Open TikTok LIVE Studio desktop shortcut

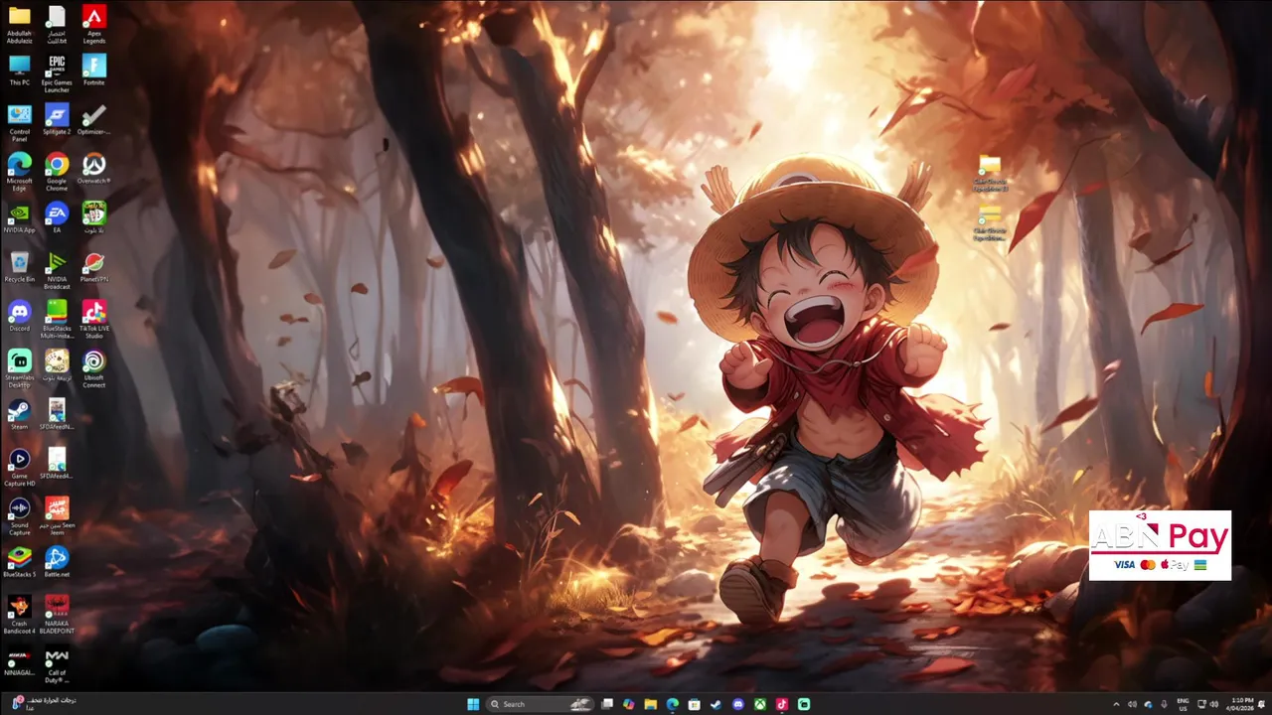93,319
